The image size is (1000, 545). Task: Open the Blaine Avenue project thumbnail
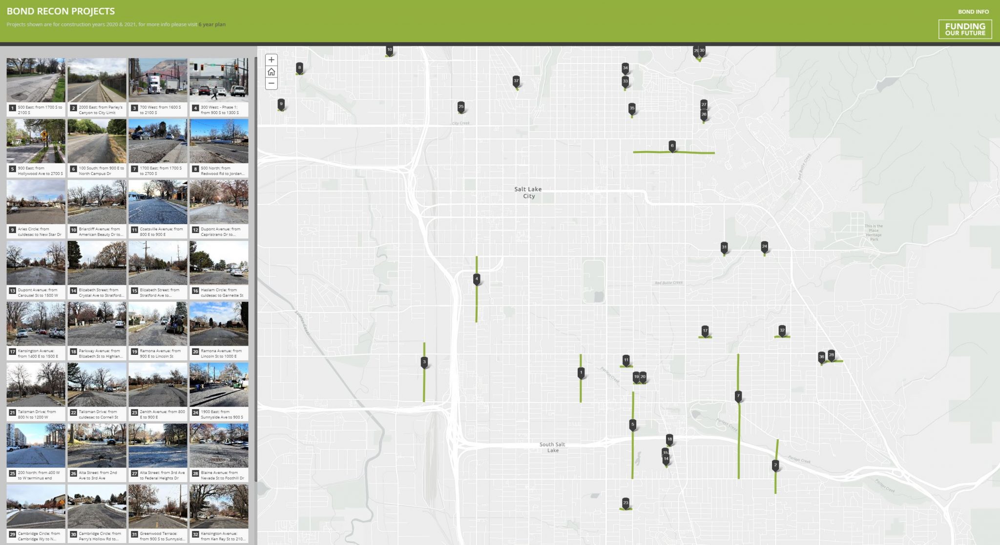coord(219,445)
